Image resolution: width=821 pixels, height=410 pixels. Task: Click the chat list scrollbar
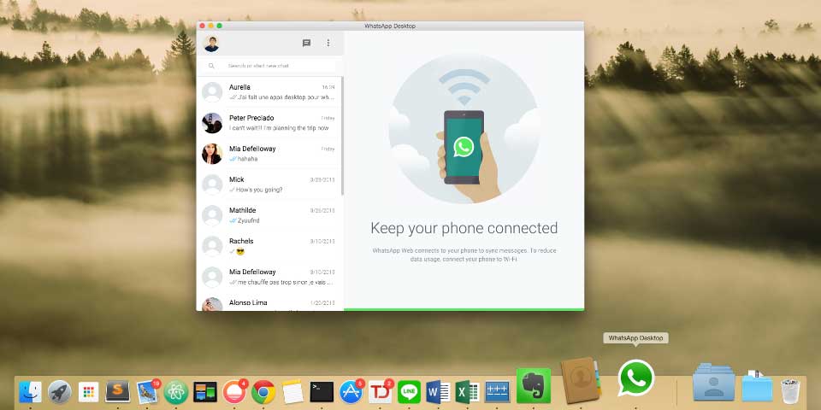point(342,136)
